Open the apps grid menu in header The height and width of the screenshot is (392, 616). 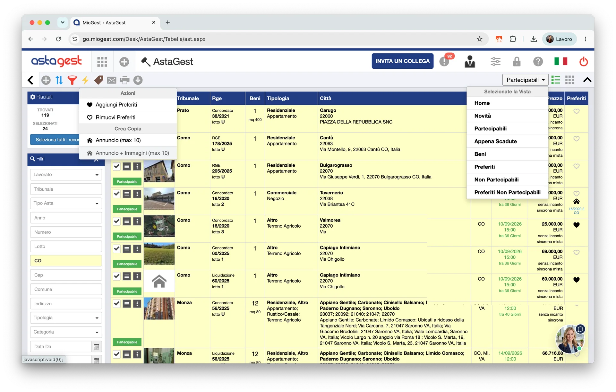point(102,62)
